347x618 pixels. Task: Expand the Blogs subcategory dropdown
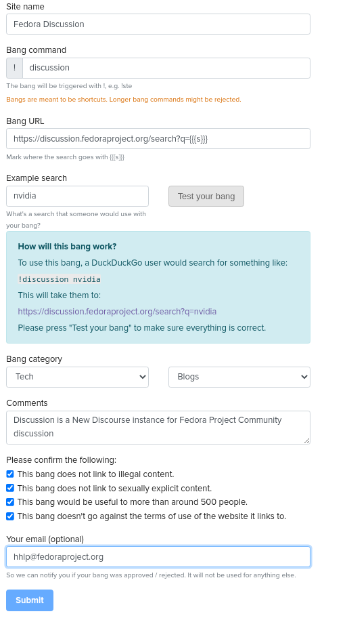239,377
